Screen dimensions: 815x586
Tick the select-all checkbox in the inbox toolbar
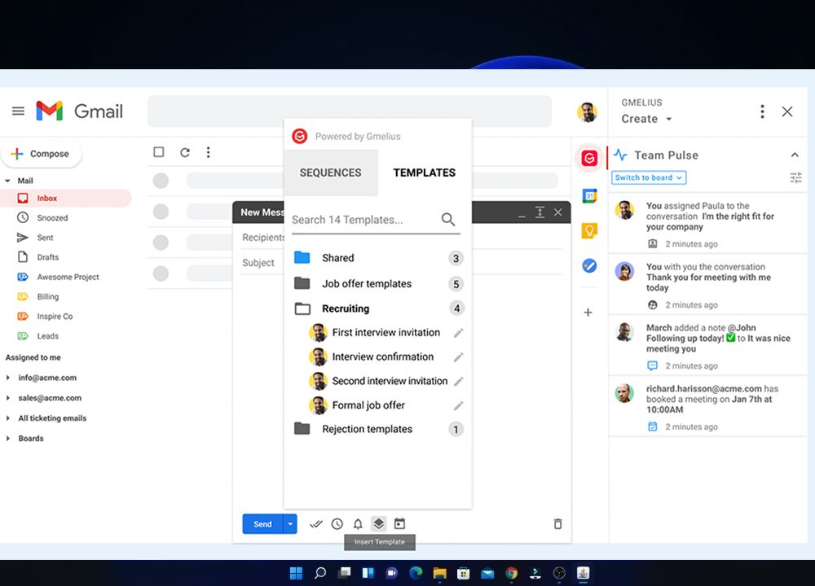tap(159, 152)
